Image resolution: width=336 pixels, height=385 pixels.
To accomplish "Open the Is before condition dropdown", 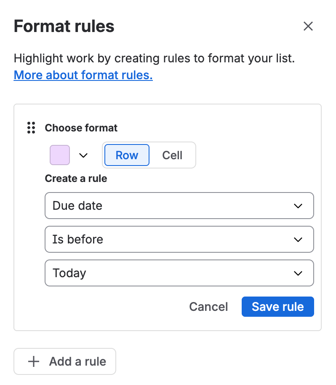I will pos(179,239).
